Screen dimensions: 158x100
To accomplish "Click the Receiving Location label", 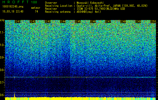I will pos(59,6).
